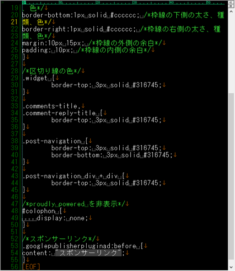The image size is (235, 271).
Task: Click the ".comment-reply-title {" selector line
Action: click(62, 113)
